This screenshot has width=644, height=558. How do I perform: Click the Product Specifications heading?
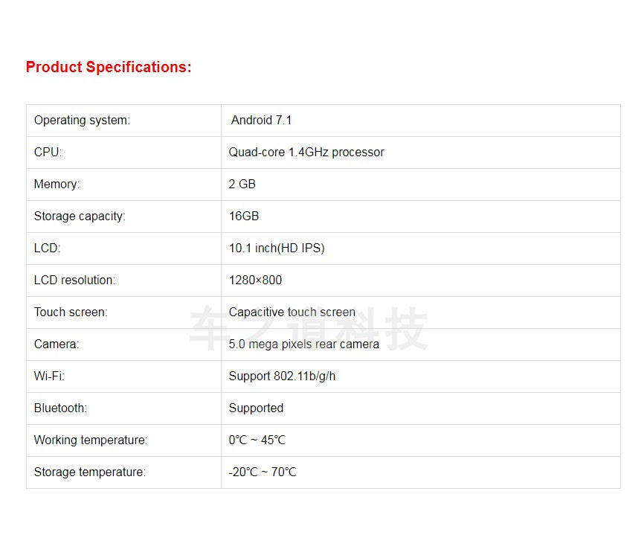[x=109, y=67]
